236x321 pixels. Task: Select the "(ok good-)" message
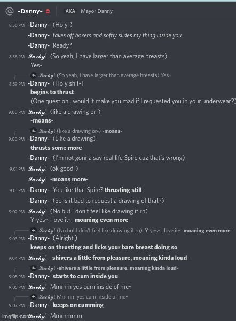pos(64,169)
